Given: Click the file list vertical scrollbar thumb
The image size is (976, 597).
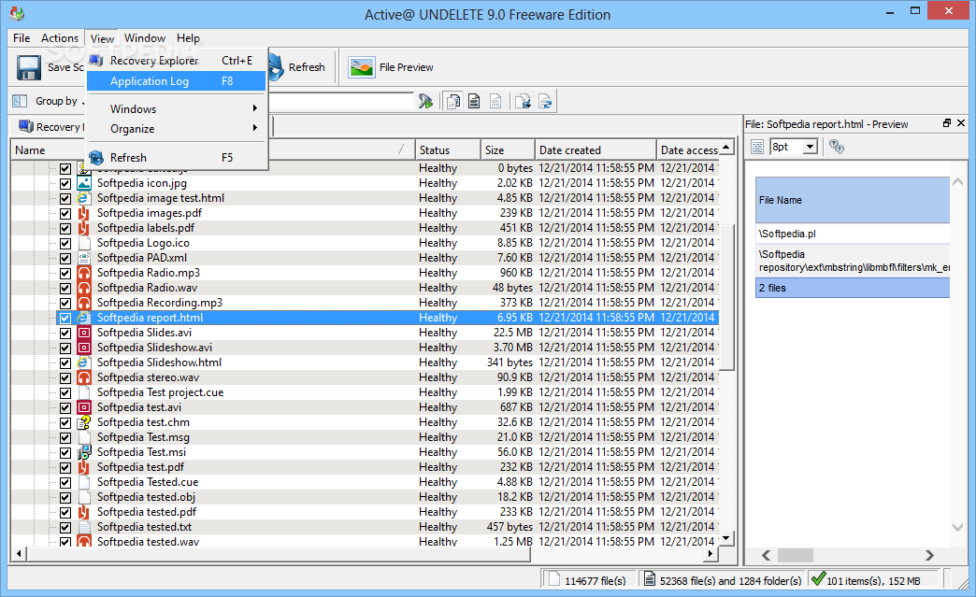Looking at the screenshot, I should pos(726,297).
